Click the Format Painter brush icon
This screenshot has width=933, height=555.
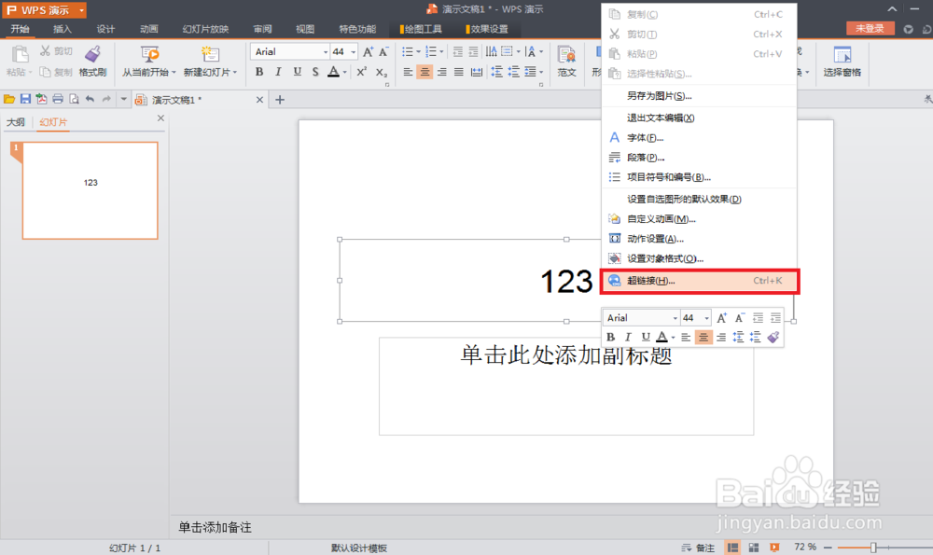[92, 55]
